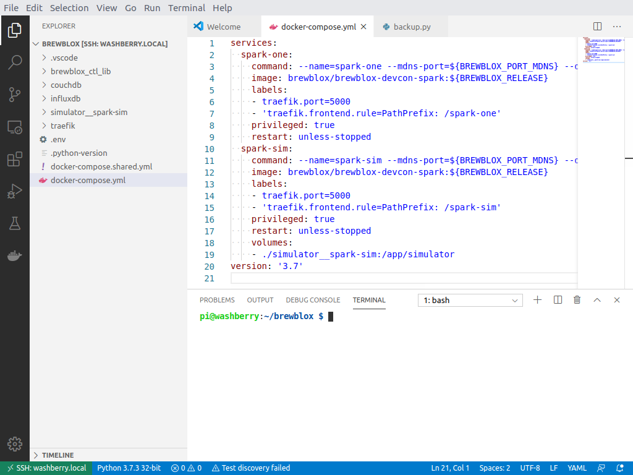Change indentation via Spaces: 2
633x475 pixels.
tap(495, 468)
